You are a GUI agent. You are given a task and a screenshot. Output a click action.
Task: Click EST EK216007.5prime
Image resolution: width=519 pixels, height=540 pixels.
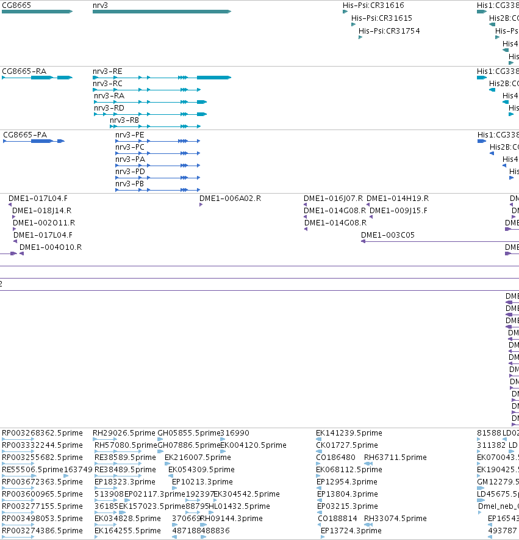pos(168,464)
